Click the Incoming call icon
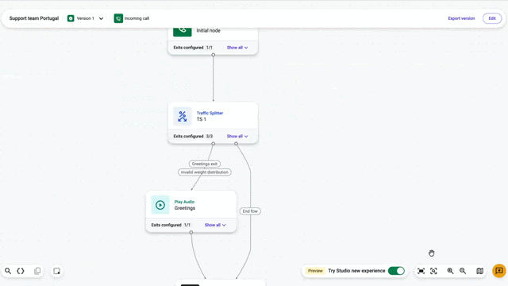This screenshot has height=286, width=508. point(118,18)
